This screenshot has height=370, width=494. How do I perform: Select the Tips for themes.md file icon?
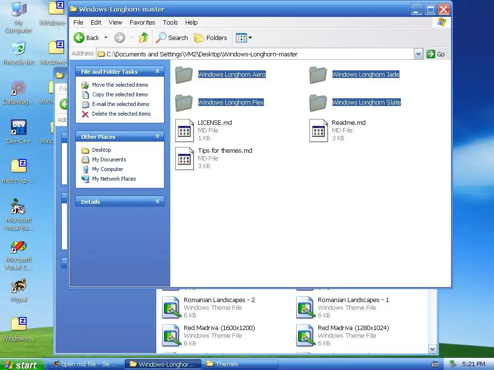tap(184, 159)
